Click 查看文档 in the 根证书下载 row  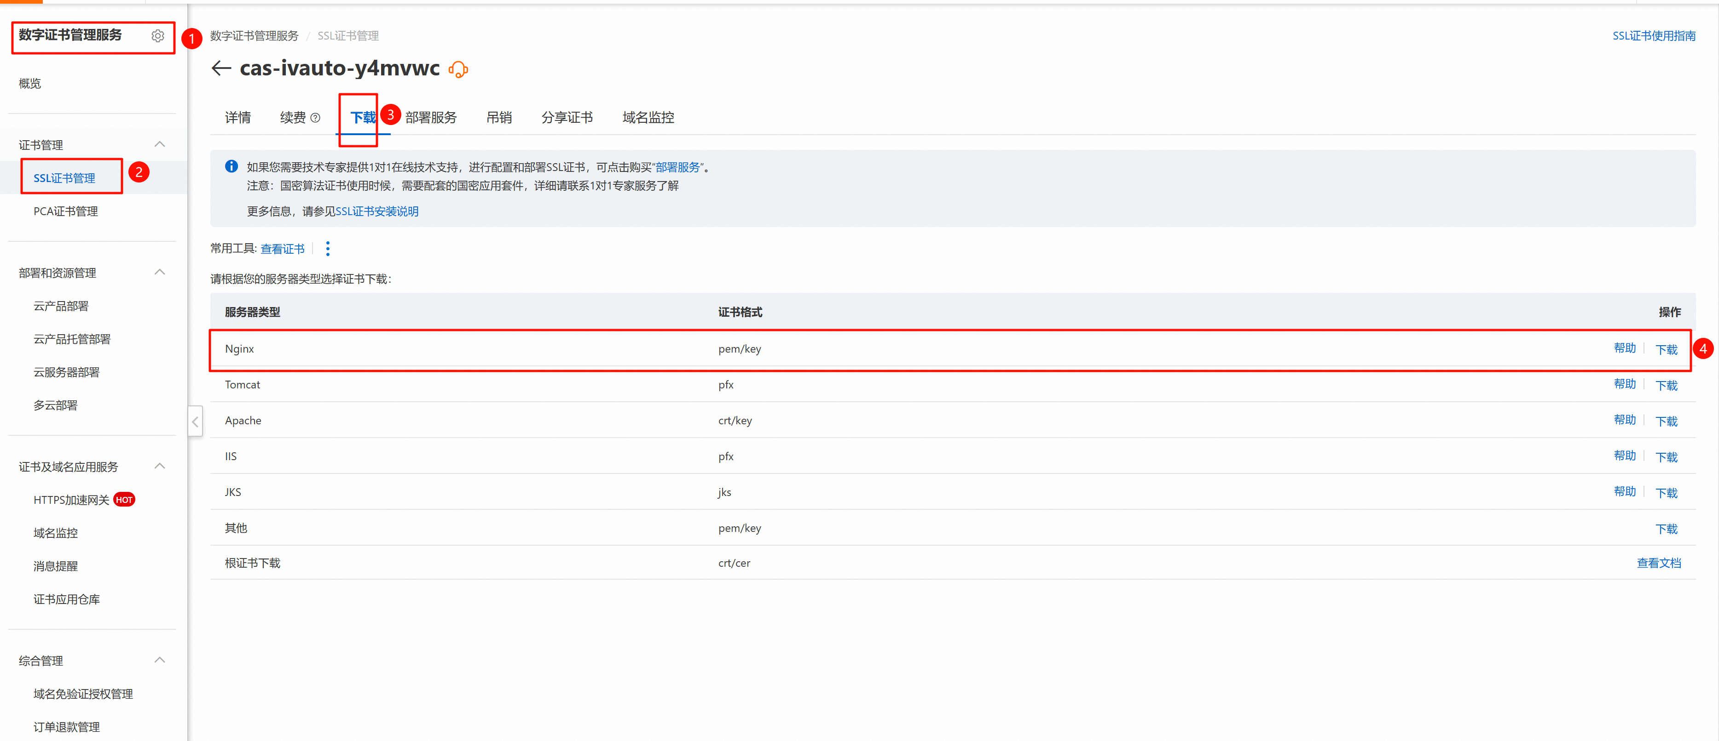pyautogui.click(x=1658, y=563)
